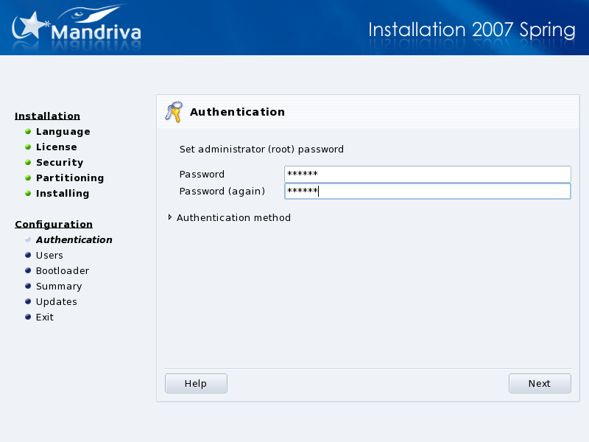Screen dimensions: 589x442
Task: Click the green bullet beside Security
Action: pyautogui.click(x=28, y=162)
